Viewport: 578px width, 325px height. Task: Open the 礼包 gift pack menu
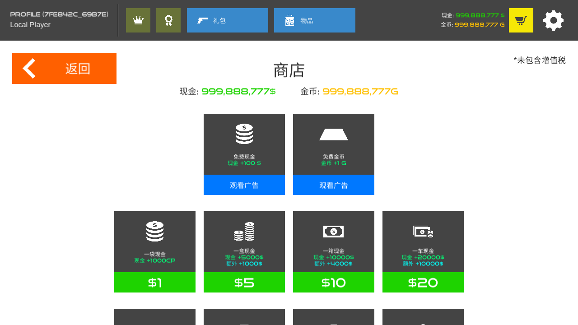pos(227,20)
